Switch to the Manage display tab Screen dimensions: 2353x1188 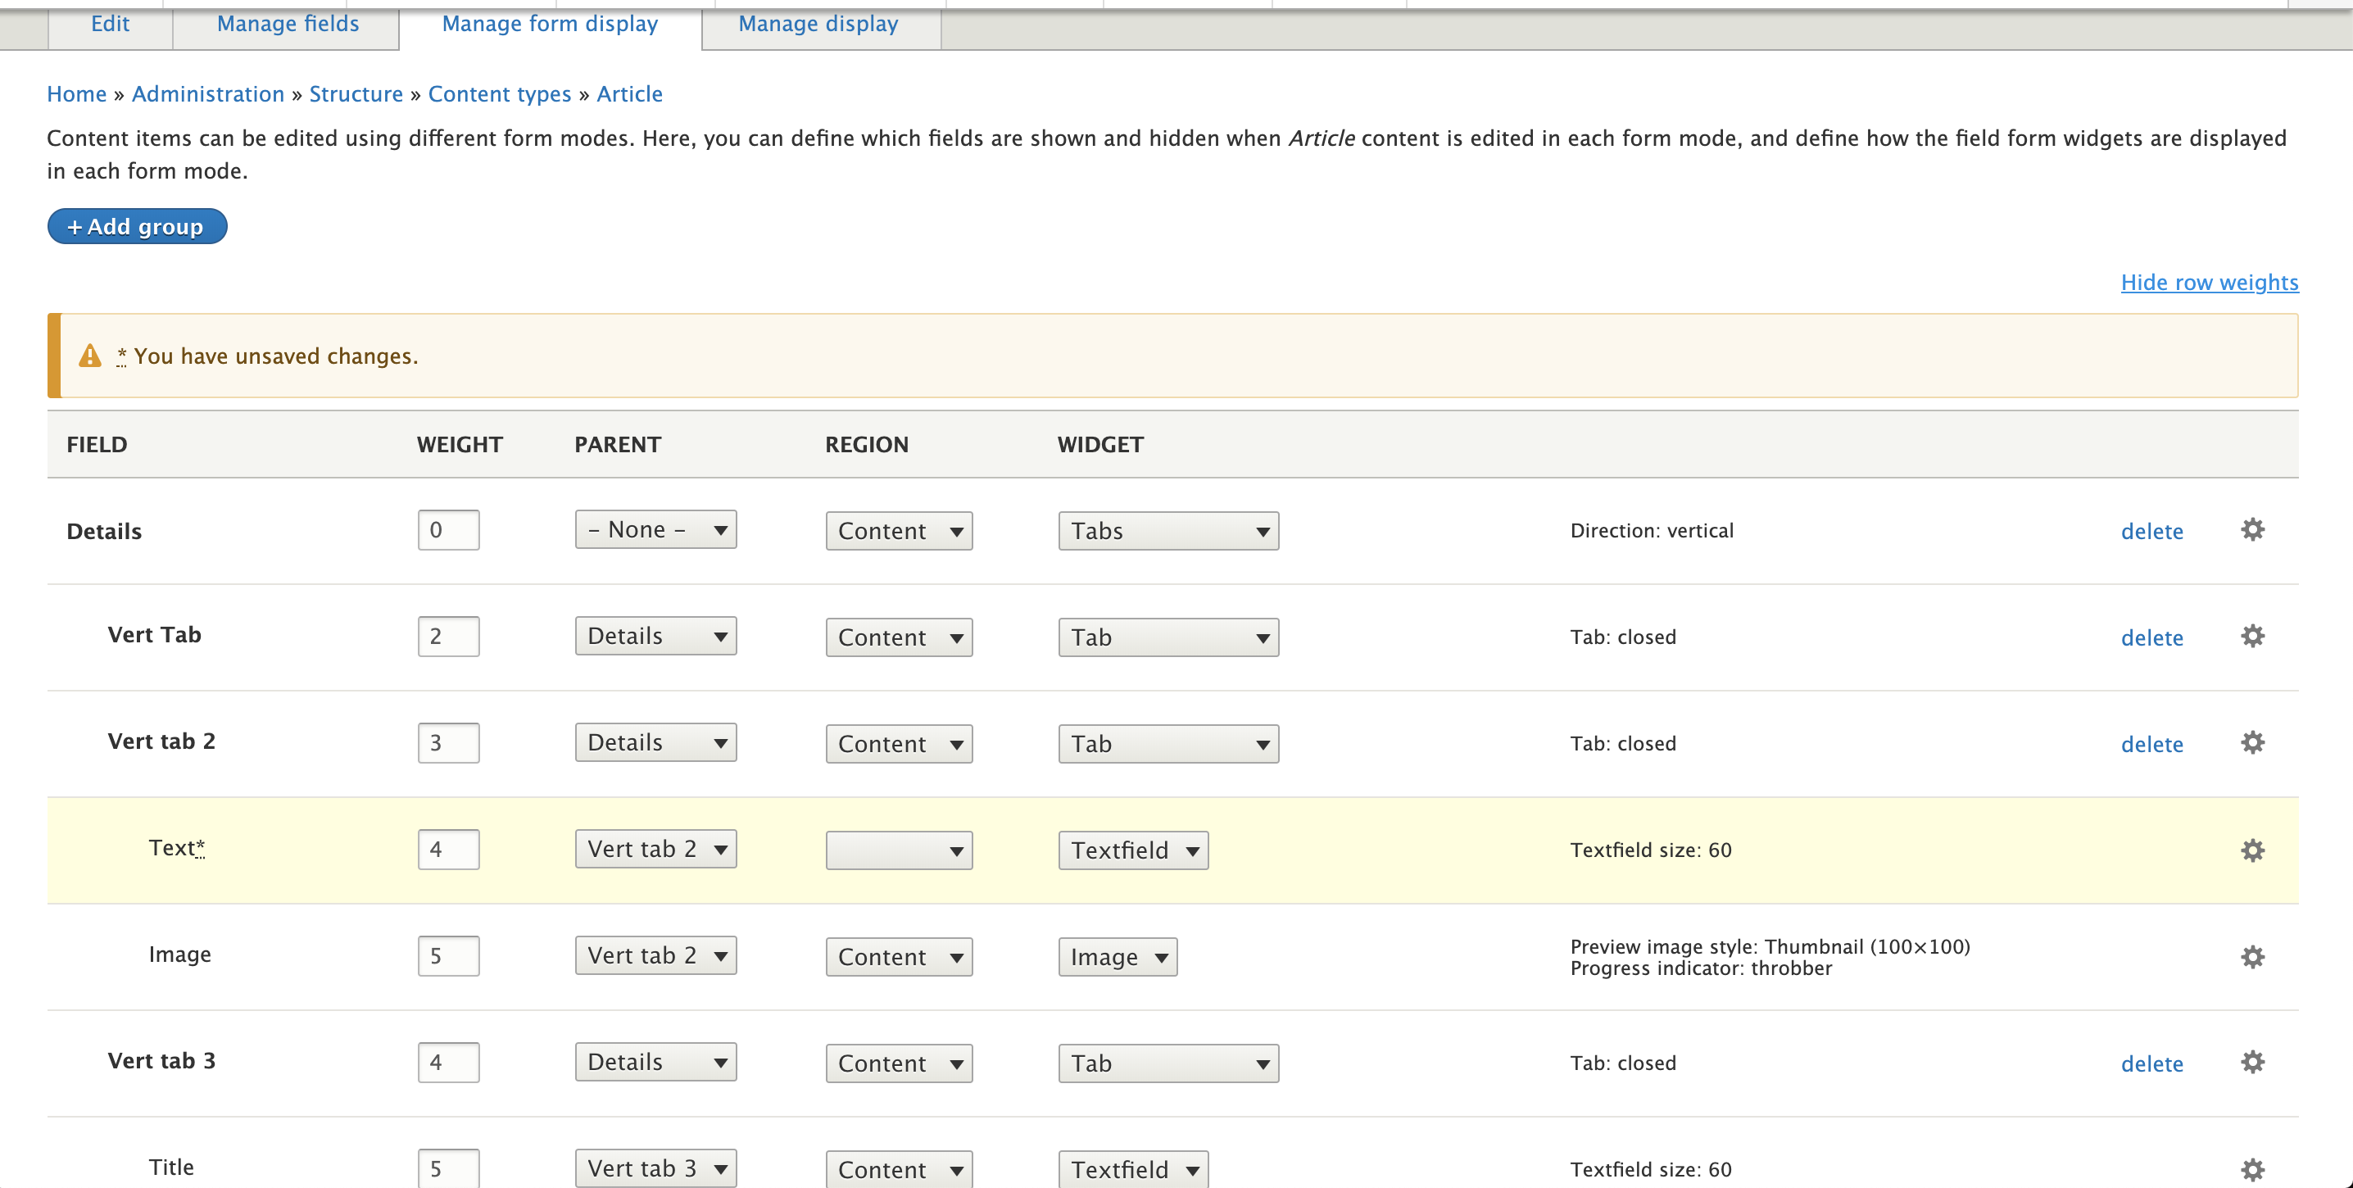tap(818, 24)
